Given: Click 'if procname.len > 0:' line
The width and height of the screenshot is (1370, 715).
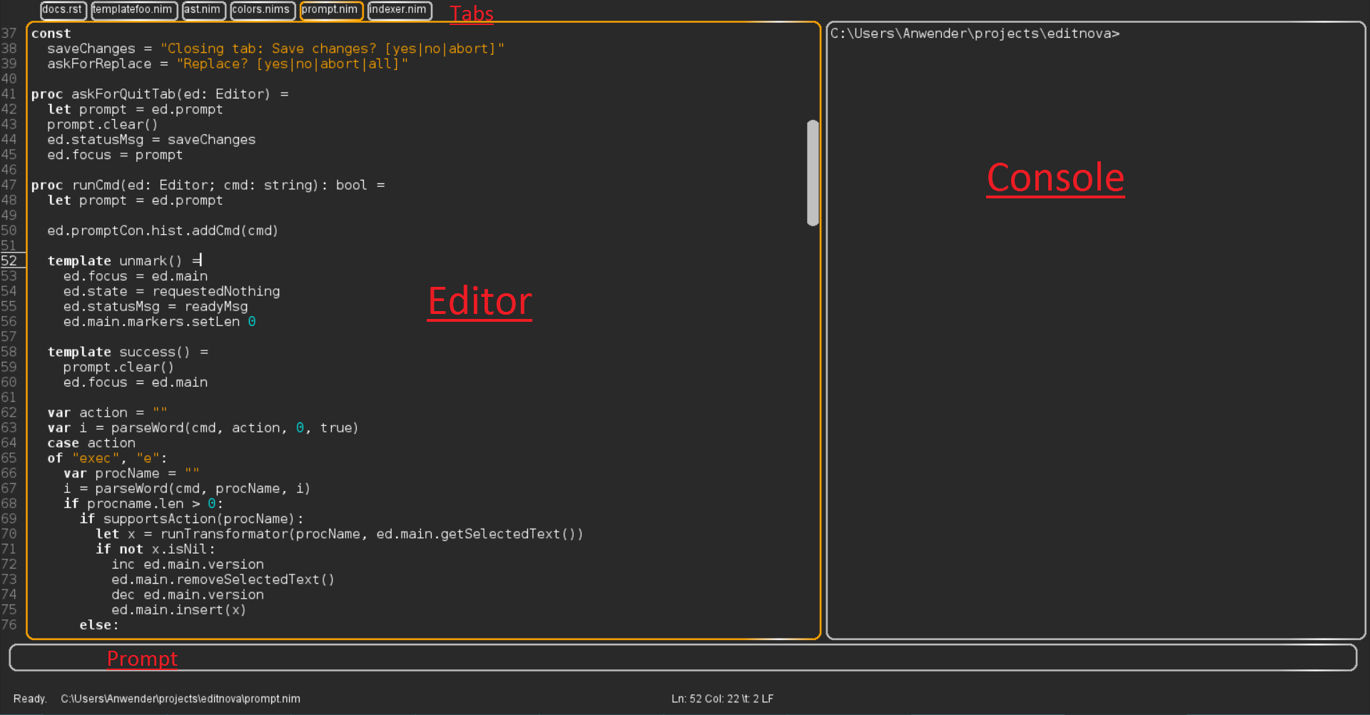Looking at the screenshot, I should 143,503.
